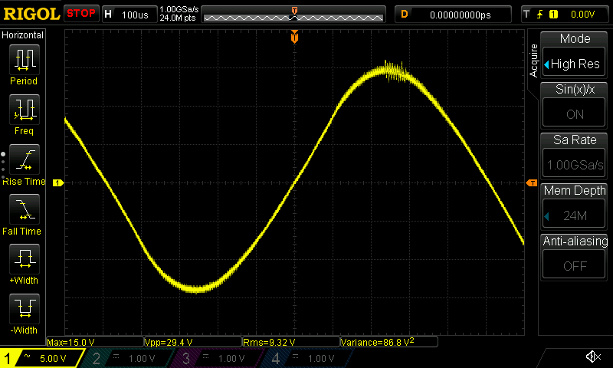Toggle the STOP run state indicator

click(x=81, y=14)
